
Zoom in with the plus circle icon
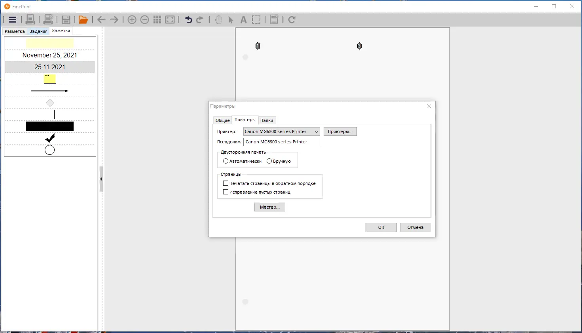click(132, 20)
